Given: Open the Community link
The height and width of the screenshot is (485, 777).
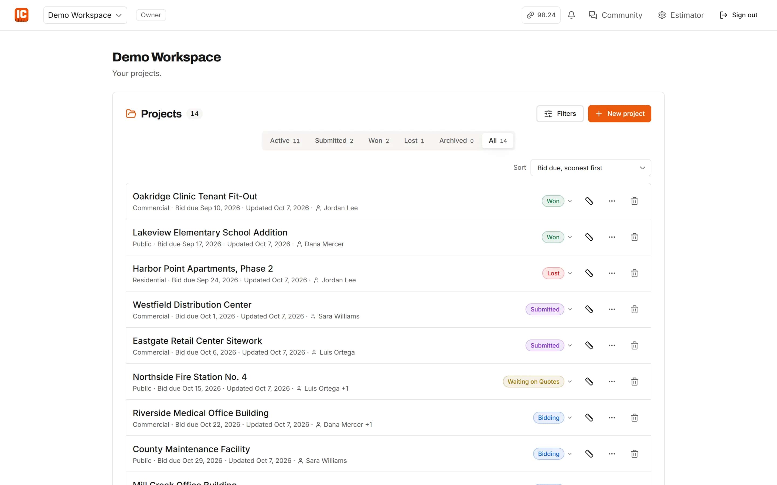Looking at the screenshot, I should 615,15.
